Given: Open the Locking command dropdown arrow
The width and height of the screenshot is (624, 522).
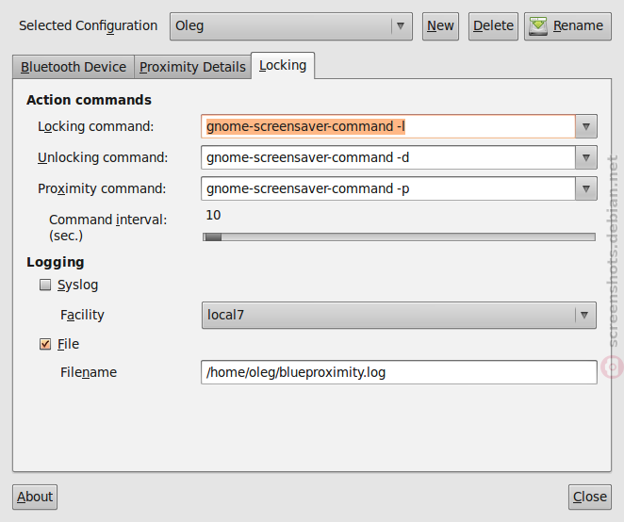Looking at the screenshot, I should pos(585,126).
